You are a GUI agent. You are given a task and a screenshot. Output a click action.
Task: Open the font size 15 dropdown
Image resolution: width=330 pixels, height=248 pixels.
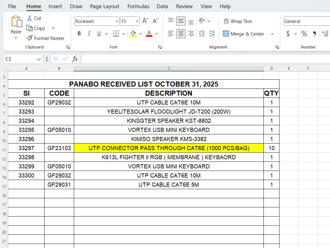click(137, 21)
